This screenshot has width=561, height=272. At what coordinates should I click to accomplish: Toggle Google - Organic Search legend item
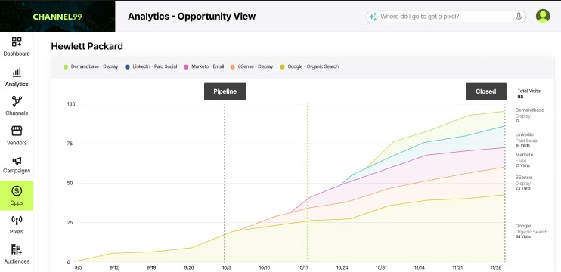coord(309,66)
